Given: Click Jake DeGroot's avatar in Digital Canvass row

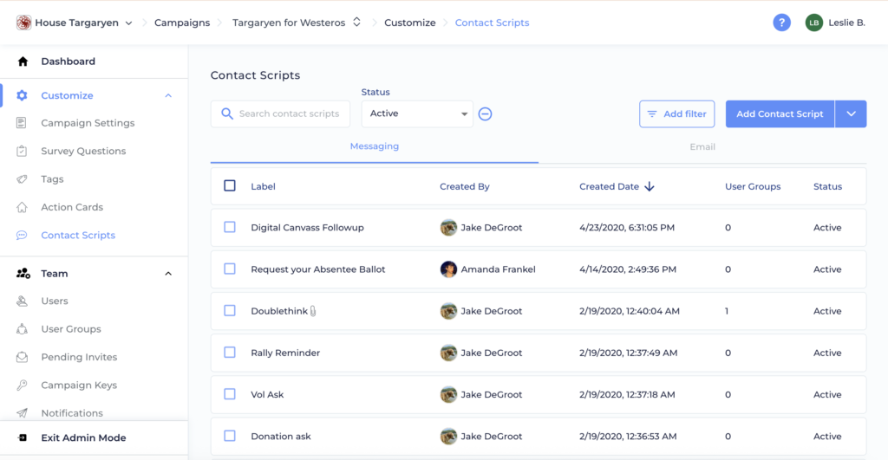Looking at the screenshot, I should [x=448, y=228].
